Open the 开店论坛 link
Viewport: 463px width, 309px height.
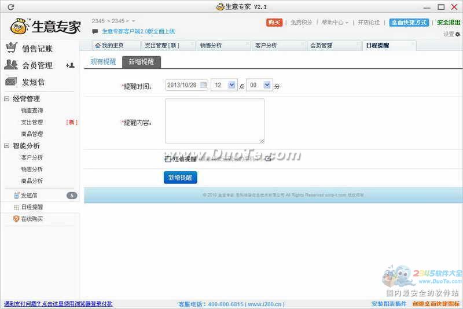point(369,23)
